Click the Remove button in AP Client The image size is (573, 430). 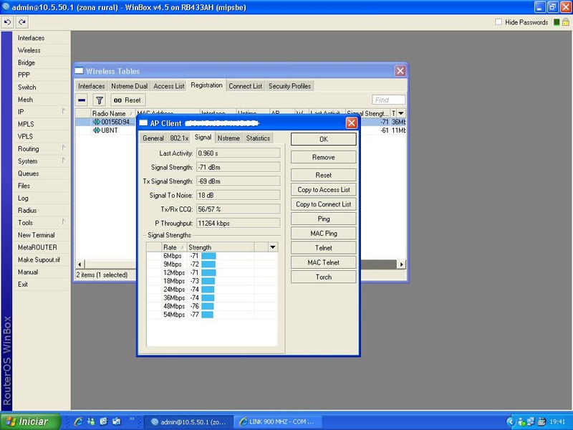point(324,157)
